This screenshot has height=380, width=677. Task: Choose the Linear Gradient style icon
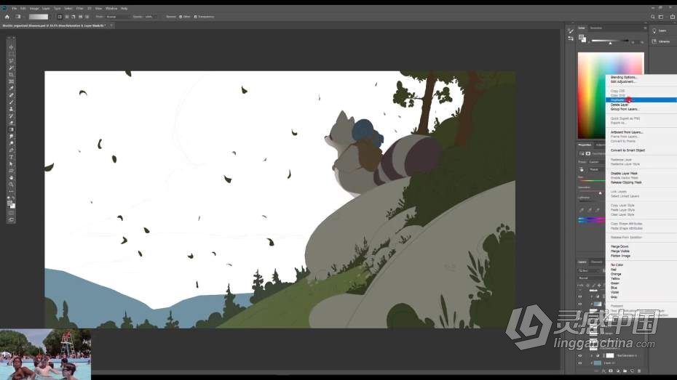click(60, 17)
